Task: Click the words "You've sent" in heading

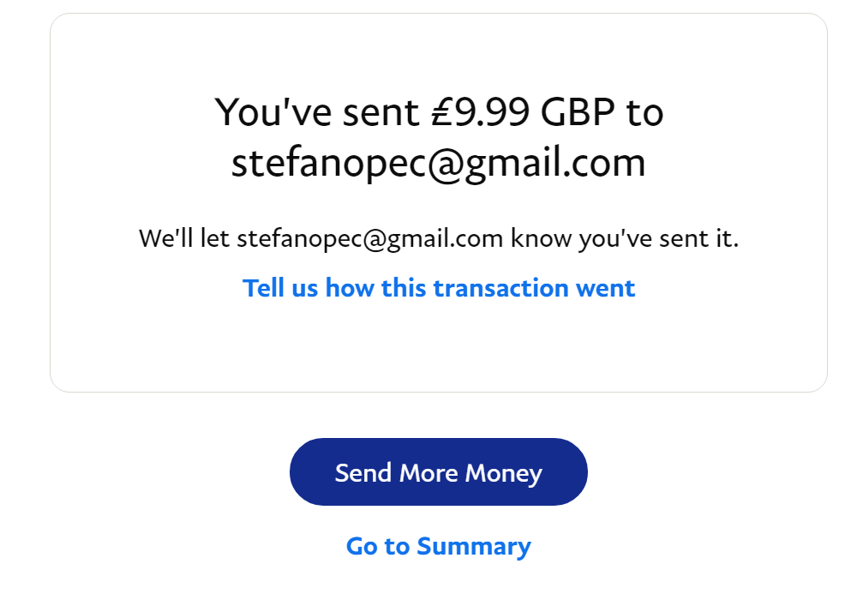Action: coord(317,112)
